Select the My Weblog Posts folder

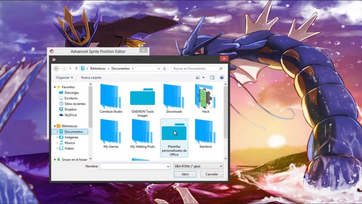tap(143, 134)
